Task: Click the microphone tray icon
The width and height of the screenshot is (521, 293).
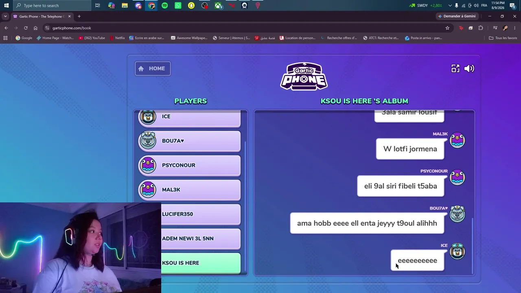Action: 456,5
